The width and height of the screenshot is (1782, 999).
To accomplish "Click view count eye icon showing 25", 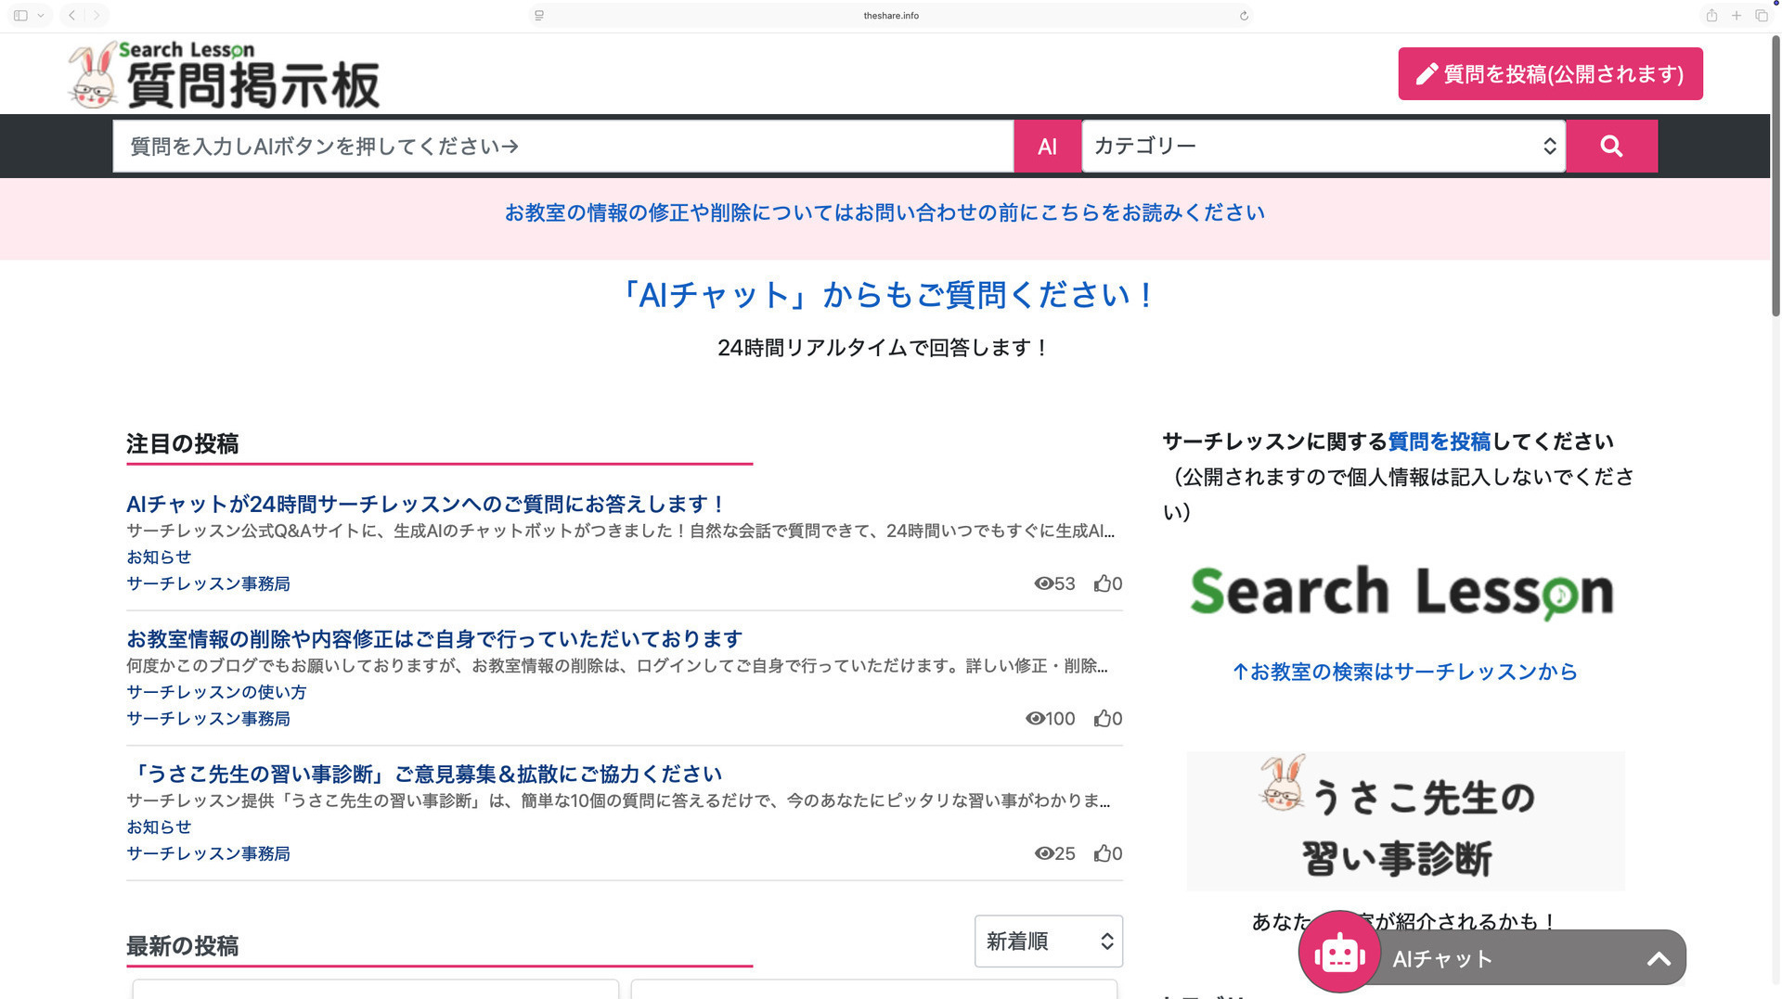I will [1043, 853].
